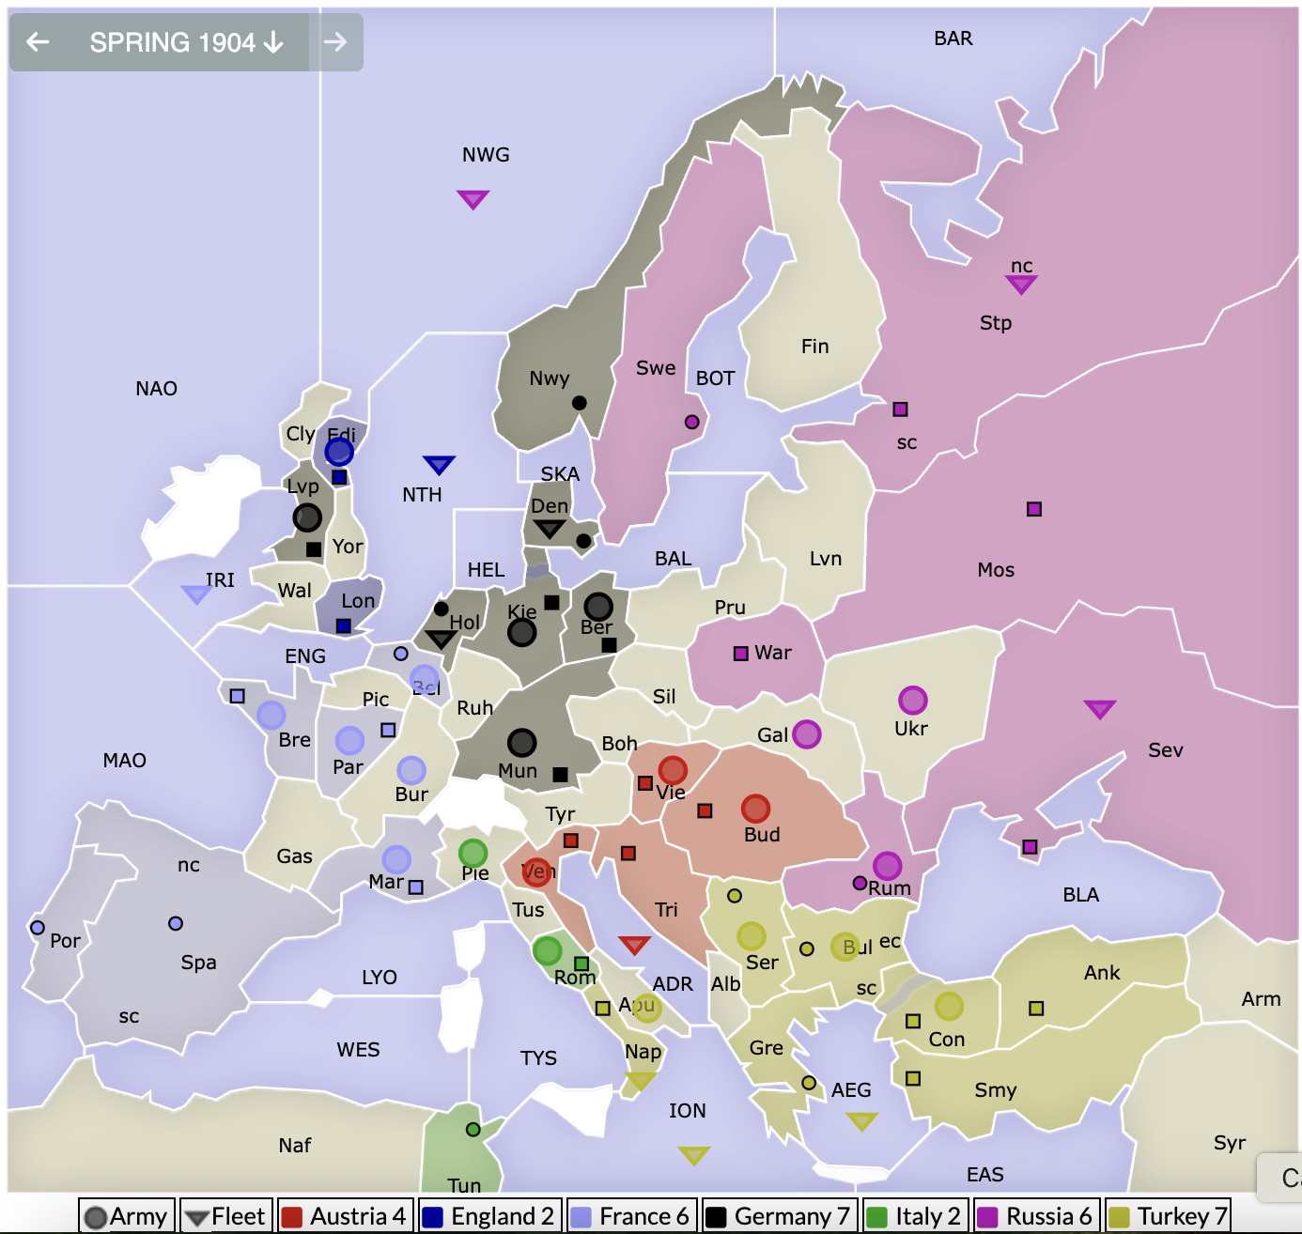
Task: Click Austria's red color swatch in the legend
Action: [291, 1215]
